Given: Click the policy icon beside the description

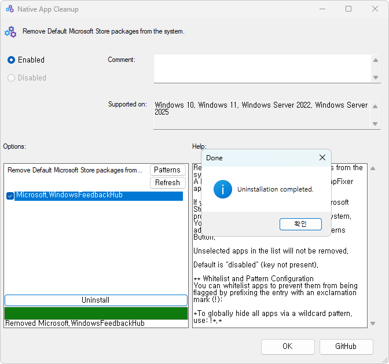Looking at the screenshot, I should pyautogui.click(x=10, y=32).
